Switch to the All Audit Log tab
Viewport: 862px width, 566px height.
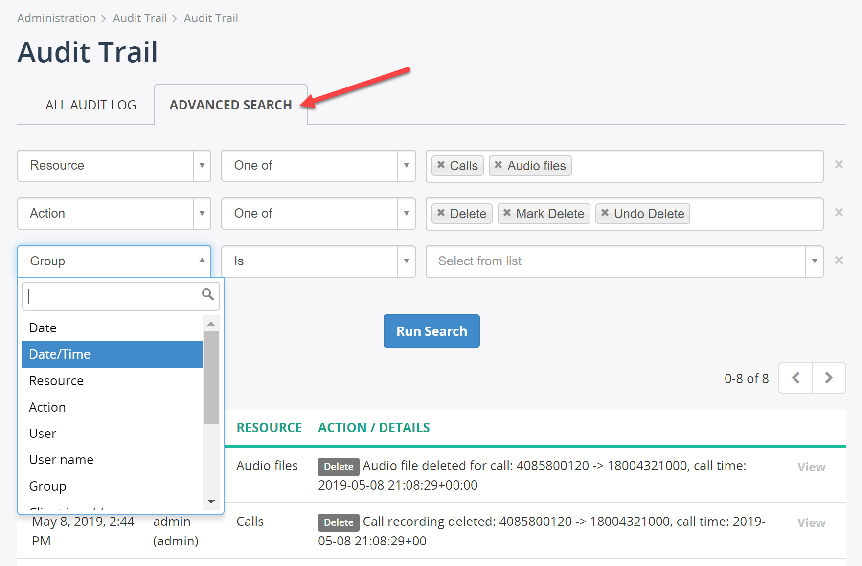pos(91,105)
